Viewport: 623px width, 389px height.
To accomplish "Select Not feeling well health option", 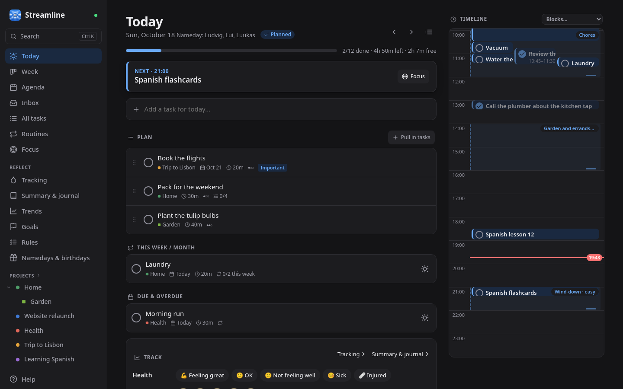I will (x=290, y=375).
